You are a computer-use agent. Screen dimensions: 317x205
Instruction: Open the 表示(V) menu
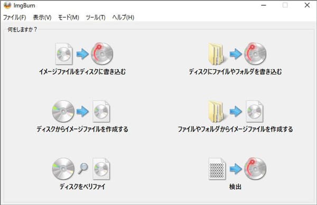pos(42,17)
